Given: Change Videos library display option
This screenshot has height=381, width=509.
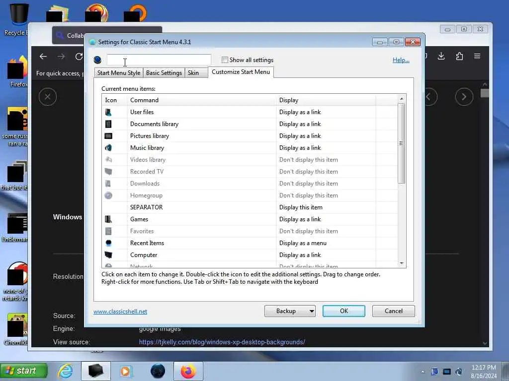Looking at the screenshot, I should pyautogui.click(x=326, y=160).
